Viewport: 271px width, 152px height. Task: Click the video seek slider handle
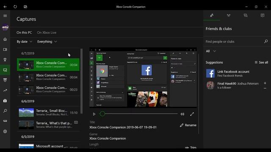[x=102, y=114]
